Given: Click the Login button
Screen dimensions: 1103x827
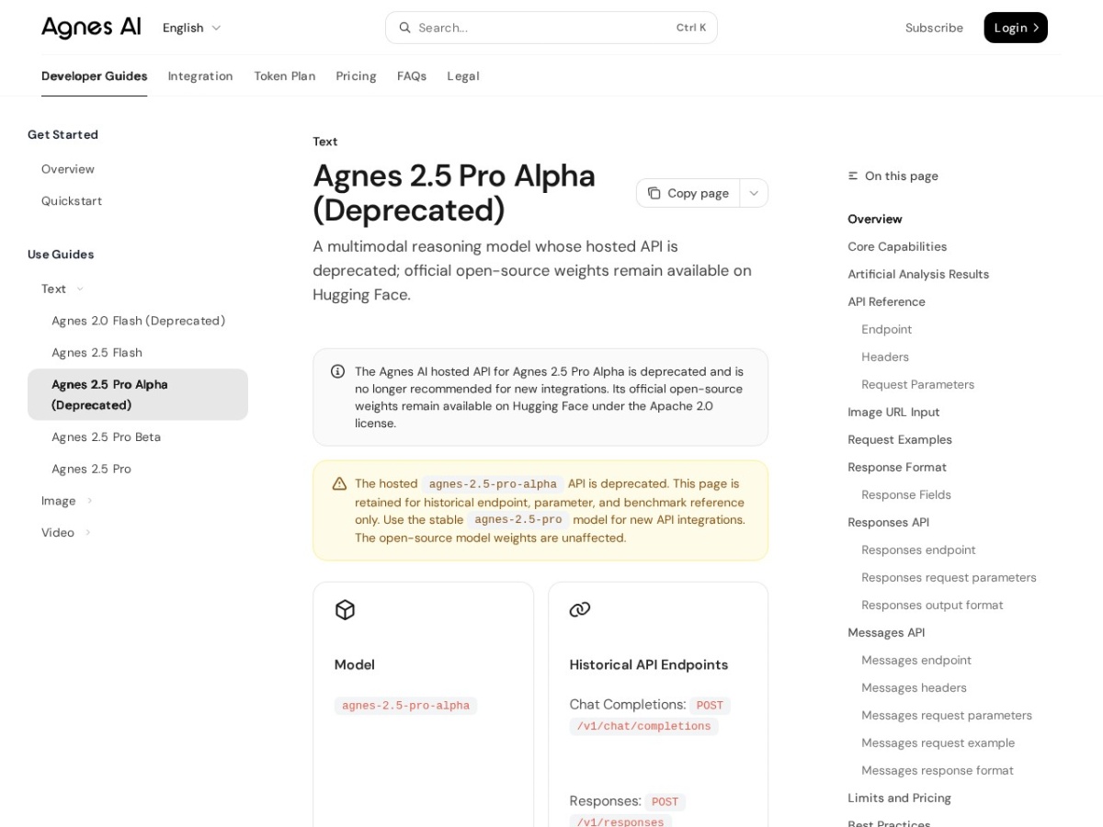Looking at the screenshot, I should [x=1016, y=28].
